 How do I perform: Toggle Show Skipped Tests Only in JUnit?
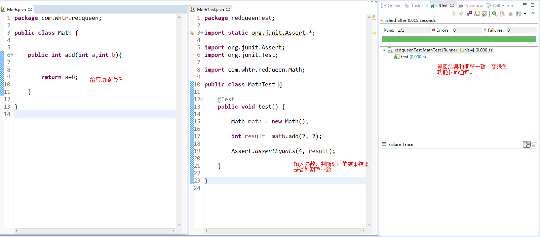477,14
